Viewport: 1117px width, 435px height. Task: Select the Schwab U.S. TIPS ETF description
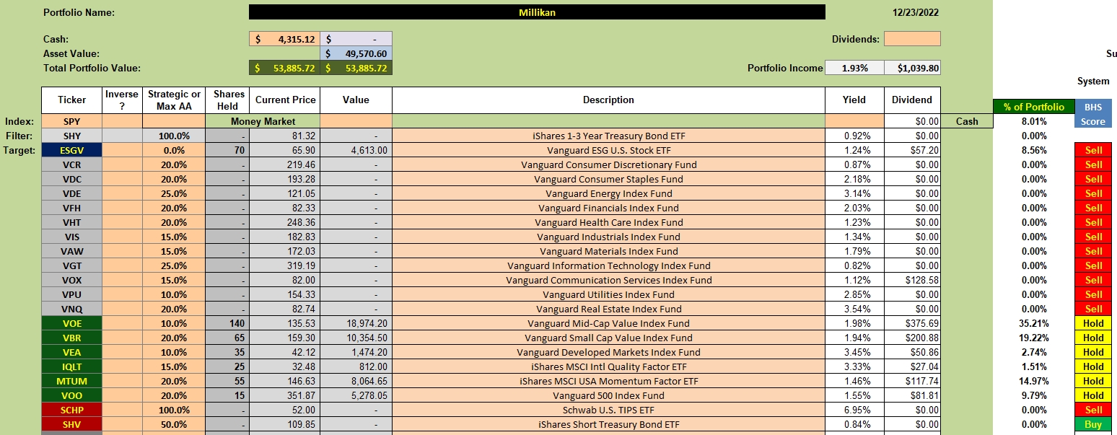pyautogui.click(x=608, y=410)
